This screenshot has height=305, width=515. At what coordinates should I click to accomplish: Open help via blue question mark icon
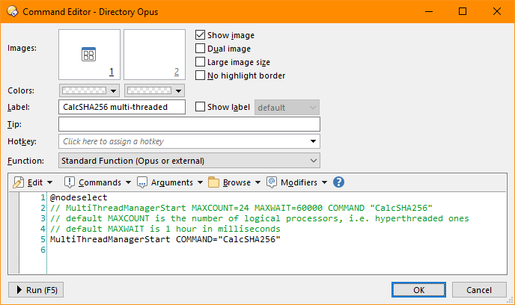[338, 182]
